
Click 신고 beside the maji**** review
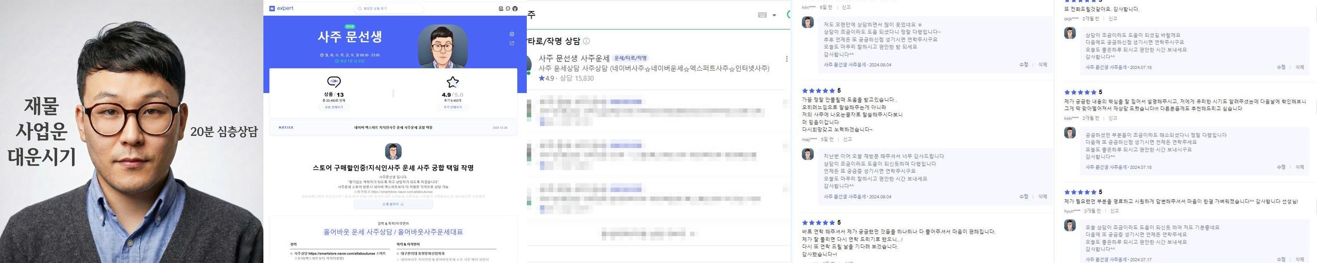(847, 139)
